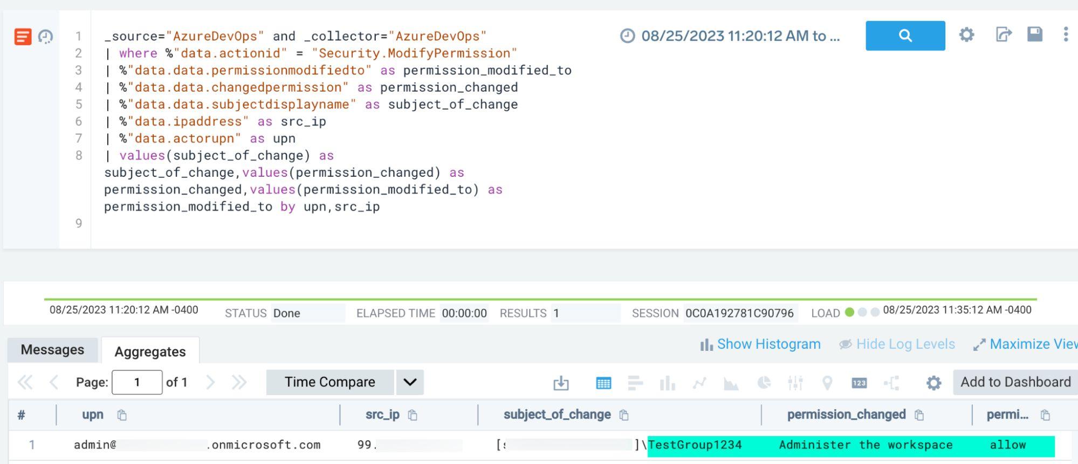Image resolution: width=1078 pixels, height=464 pixels.
Task: Place cursor on query line 2 where clause
Action: [x=311, y=53]
